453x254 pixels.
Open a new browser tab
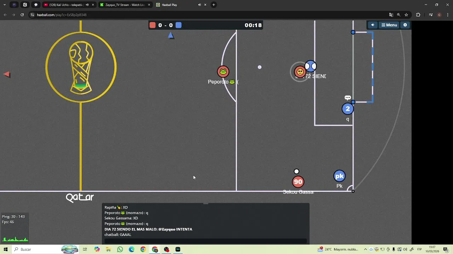(213, 5)
